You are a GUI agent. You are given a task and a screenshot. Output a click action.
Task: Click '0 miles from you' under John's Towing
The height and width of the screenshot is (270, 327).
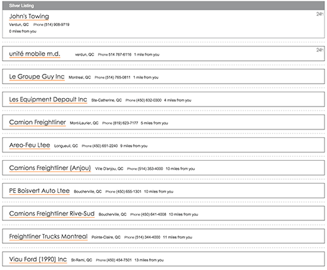click(23, 31)
